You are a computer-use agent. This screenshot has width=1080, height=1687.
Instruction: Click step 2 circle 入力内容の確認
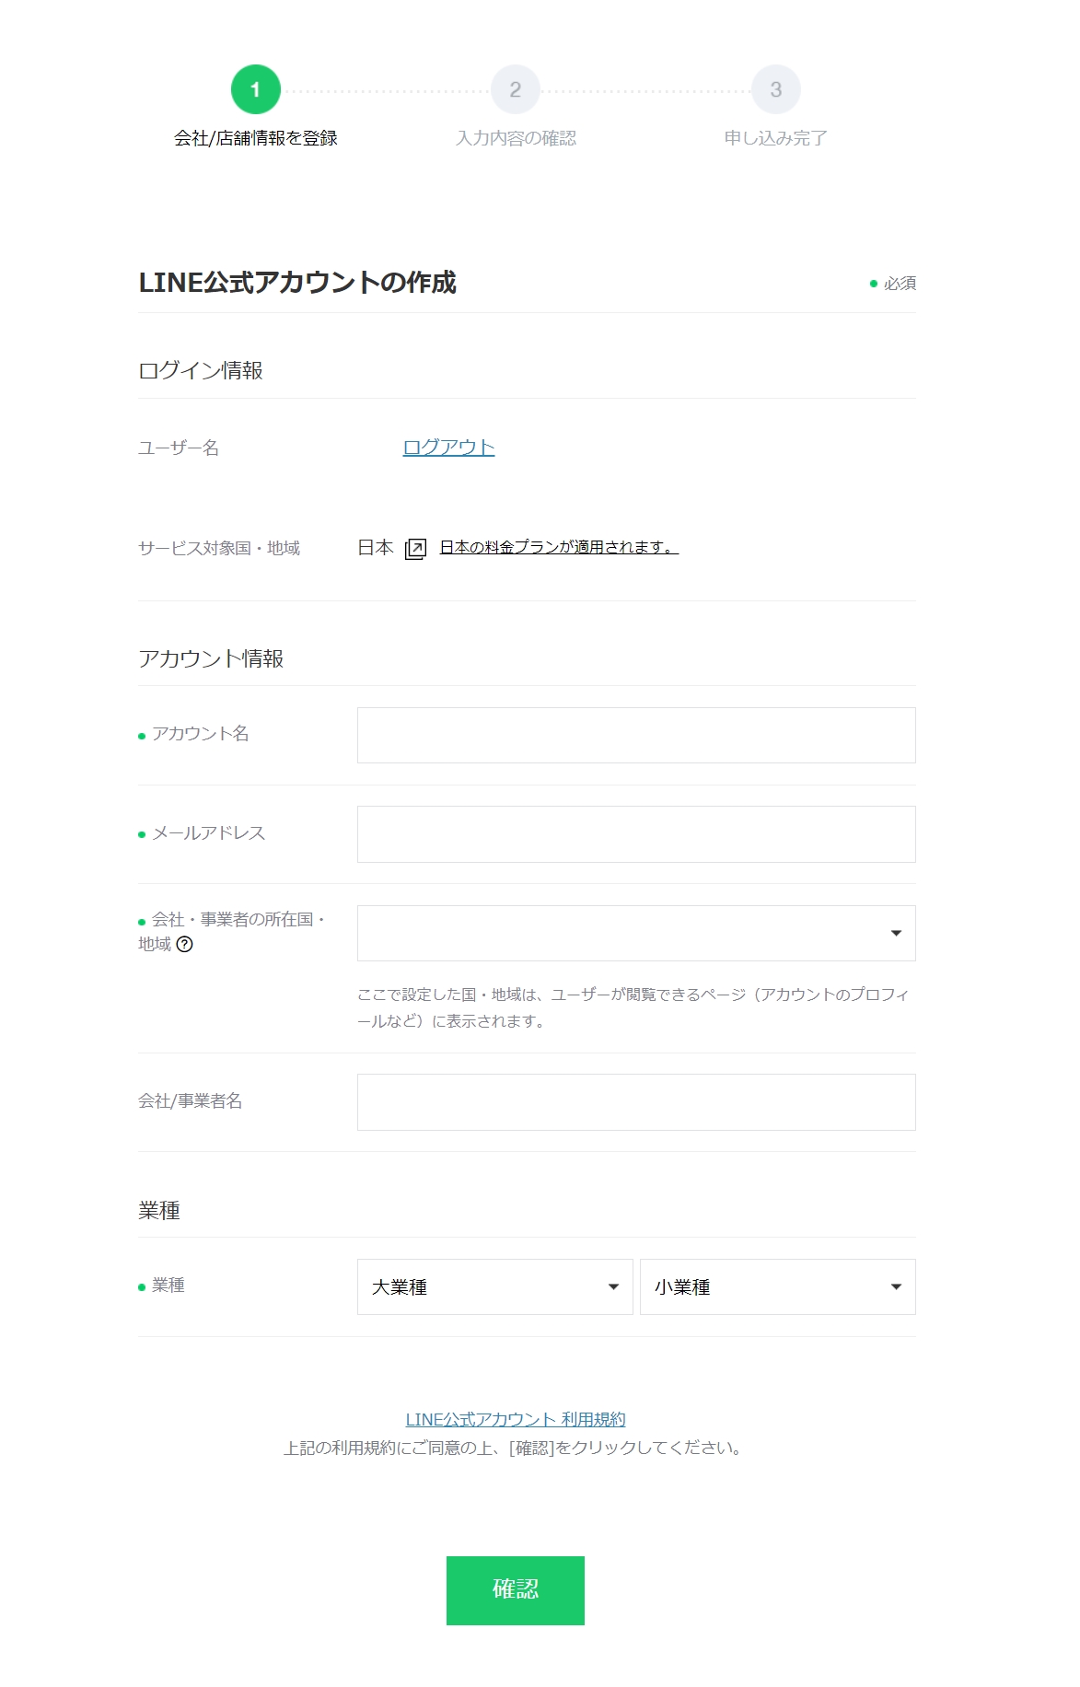[516, 89]
